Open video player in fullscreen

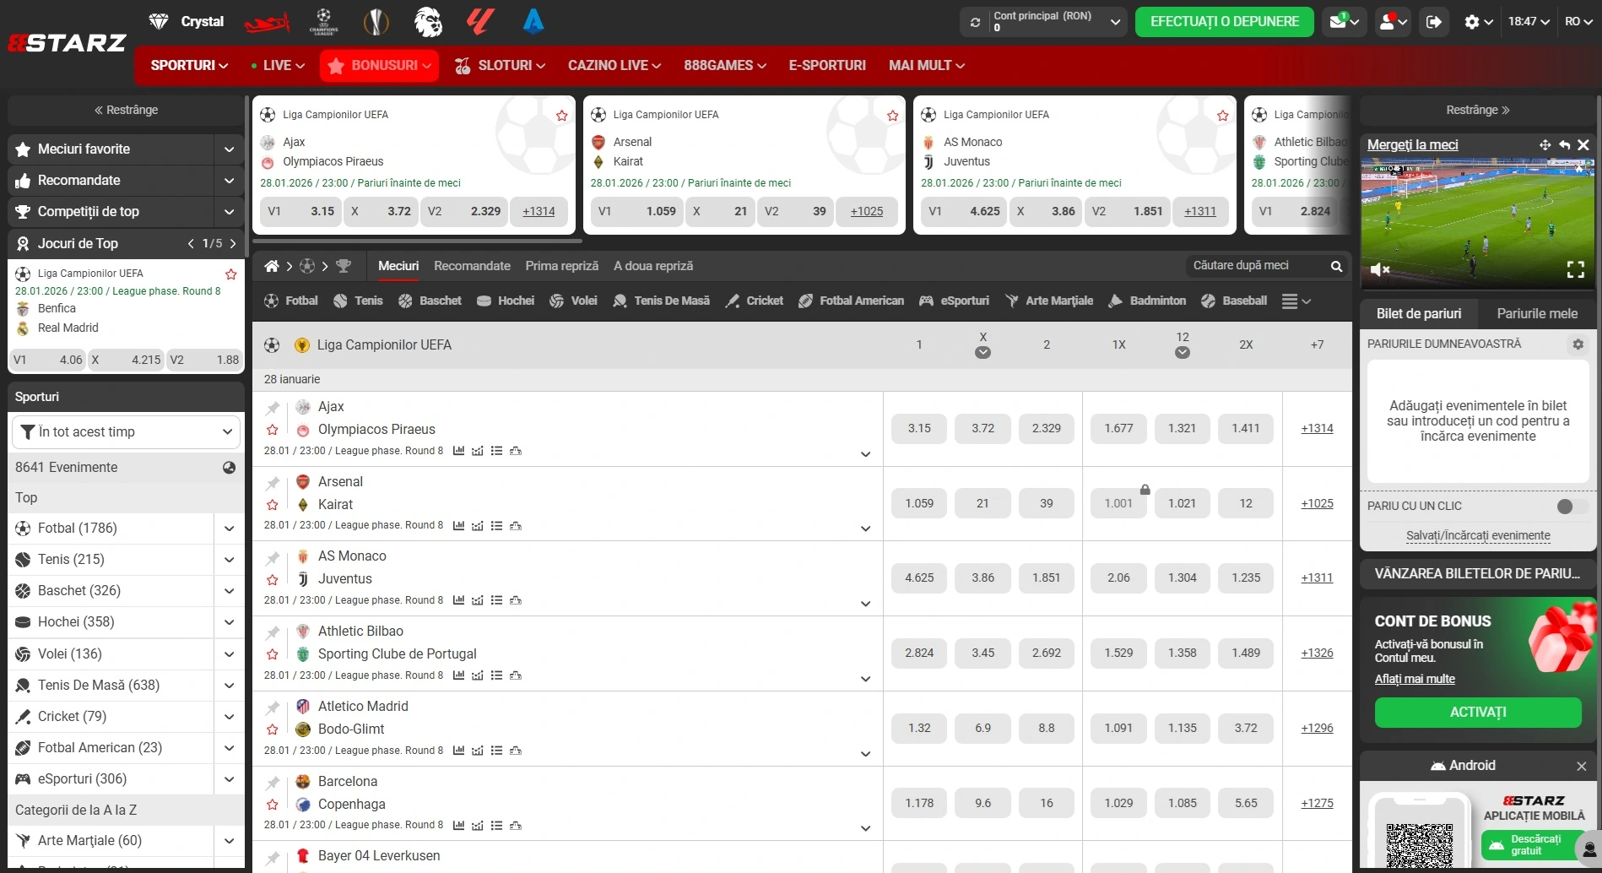coord(1575,269)
